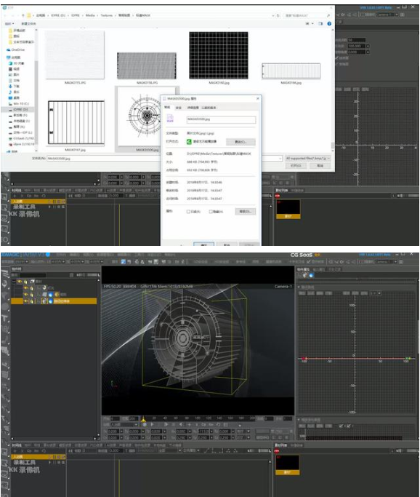Click the red record icon above lower material
Screen dimensions: 420x497
(x=277, y=451)
